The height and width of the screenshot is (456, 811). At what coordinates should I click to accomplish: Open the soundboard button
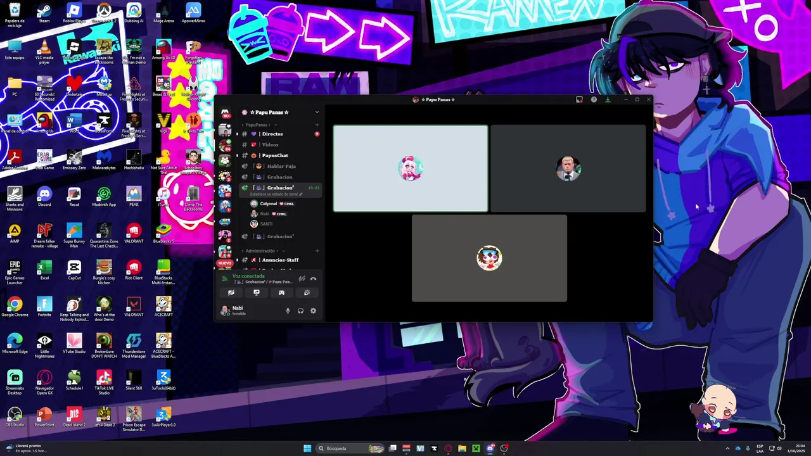tap(307, 293)
